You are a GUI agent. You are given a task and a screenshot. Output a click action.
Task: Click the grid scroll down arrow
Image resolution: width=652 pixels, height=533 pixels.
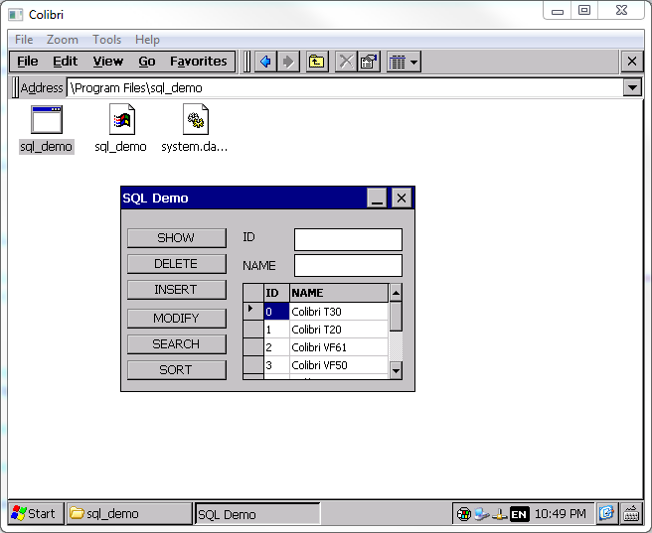(396, 370)
